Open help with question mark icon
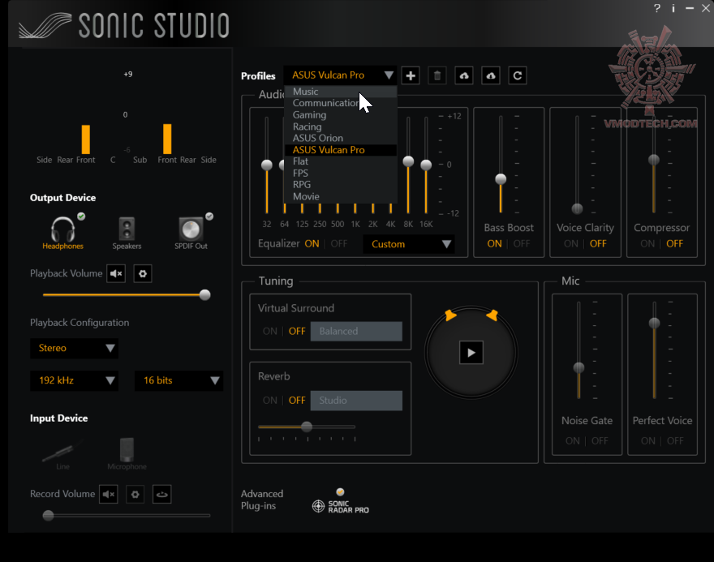 coord(657,8)
